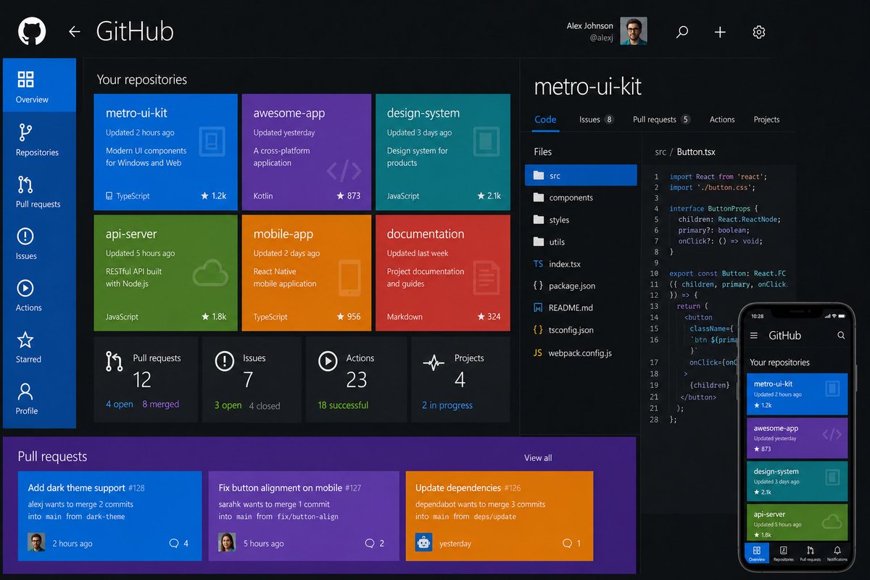Open the awesome-app repository tile
870x580 pixels.
pos(306,152)
